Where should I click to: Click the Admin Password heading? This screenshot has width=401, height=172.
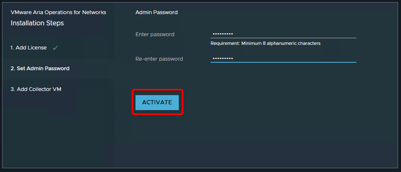coord(156,12)
